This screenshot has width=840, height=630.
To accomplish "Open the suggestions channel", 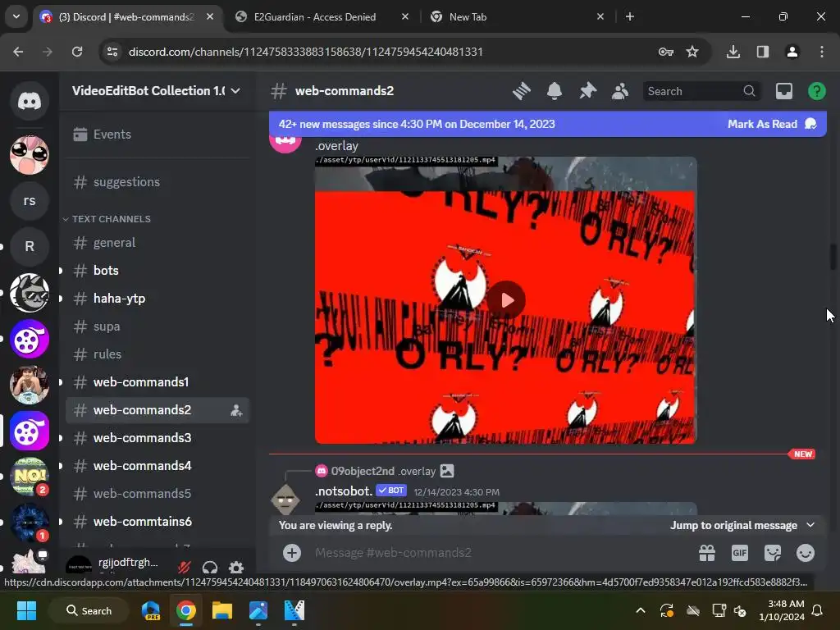I will pyautogui.click(x=157, y=182).
